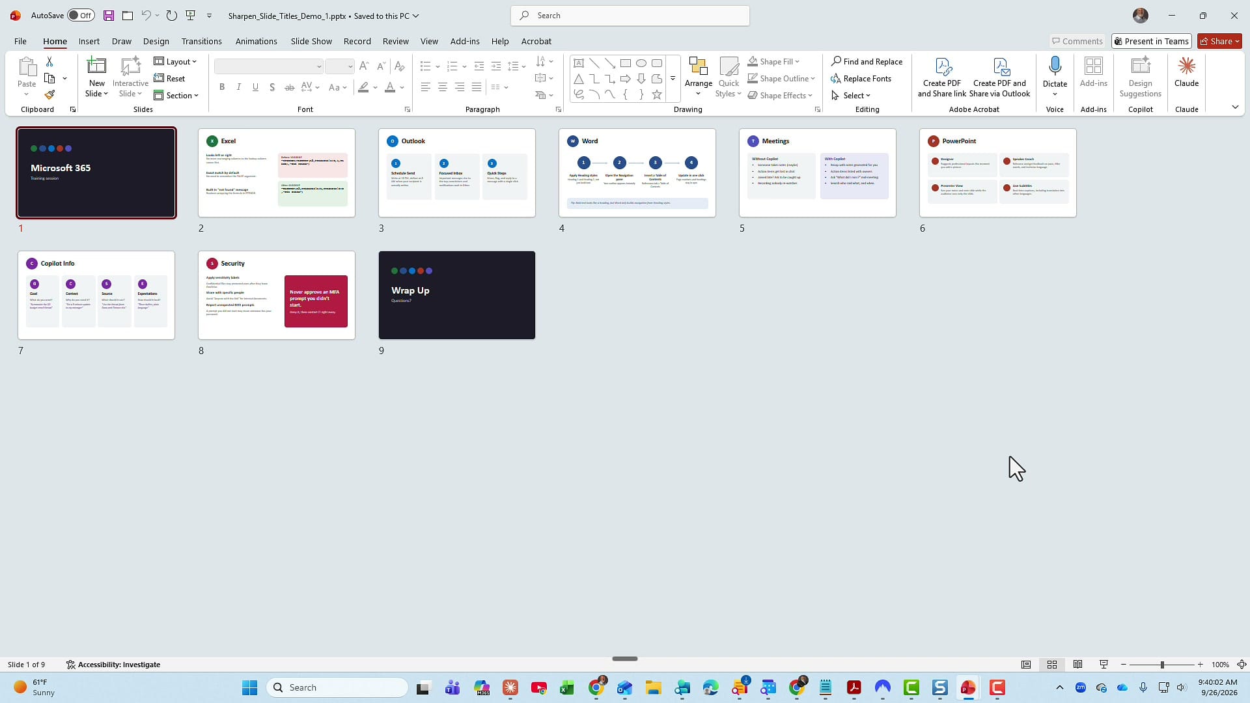Click the Reset slide button
The height and width of the screenshot is (703, 1250).
[x=170, y=79]
